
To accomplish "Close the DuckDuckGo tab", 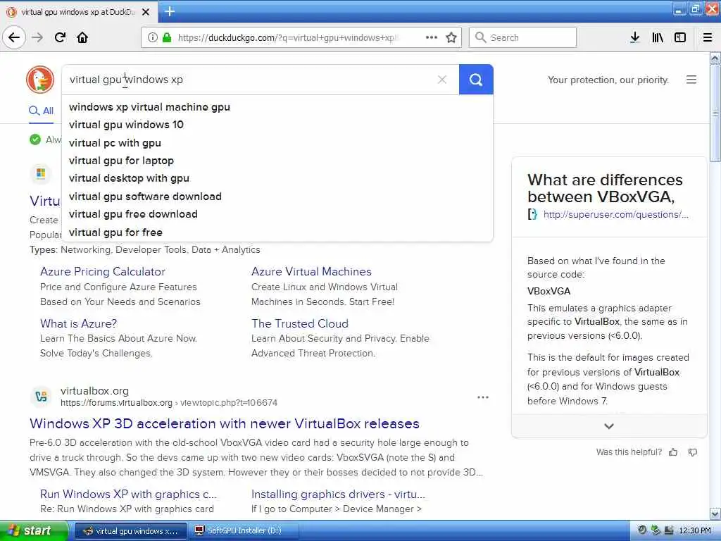I will click(x=146, y=12).
